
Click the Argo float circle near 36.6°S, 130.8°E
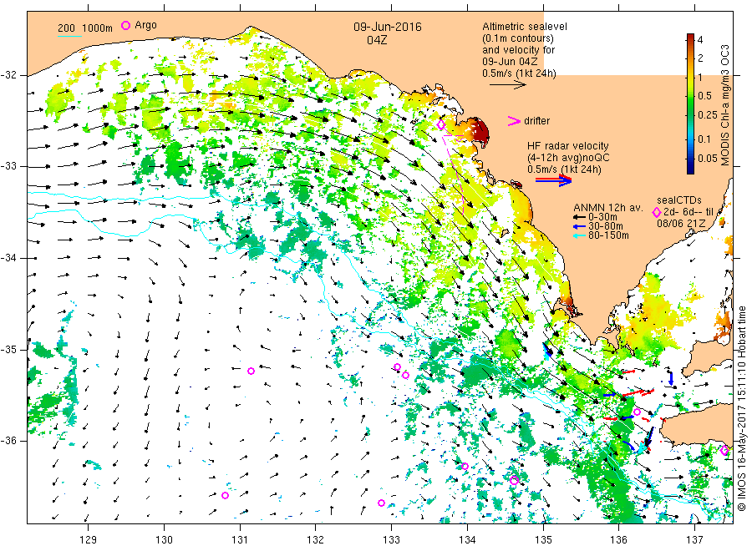pos(225,495)
